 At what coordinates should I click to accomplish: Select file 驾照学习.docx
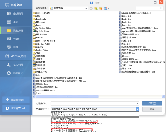pyautogui.click(x=128, y=38)
